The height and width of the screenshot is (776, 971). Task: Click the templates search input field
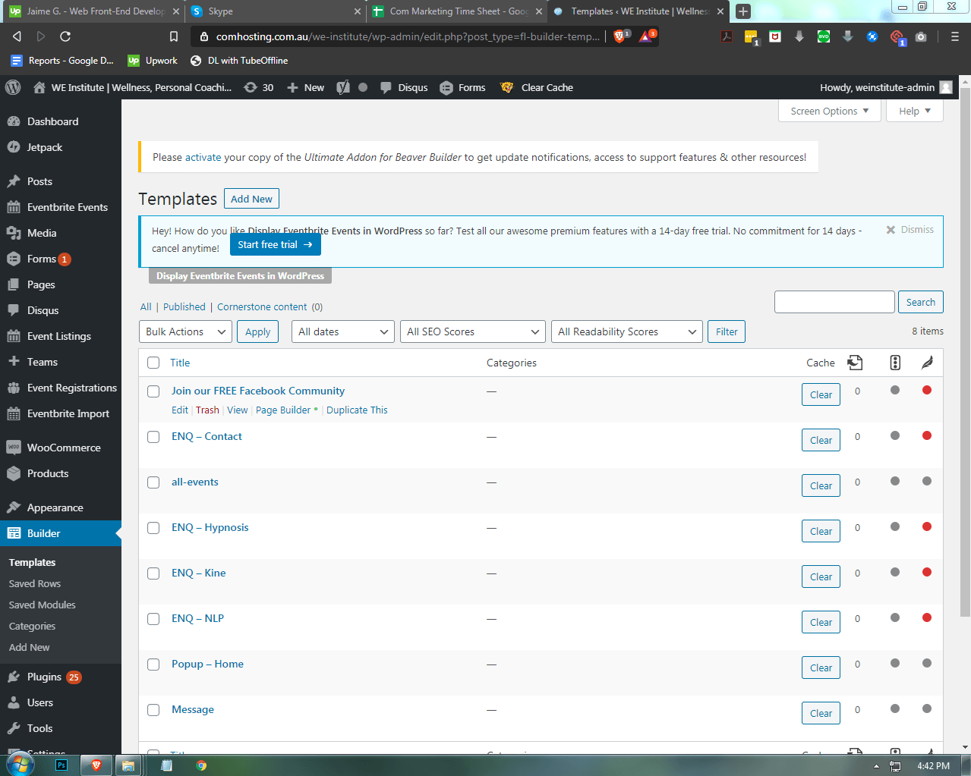tap(834, 302)
